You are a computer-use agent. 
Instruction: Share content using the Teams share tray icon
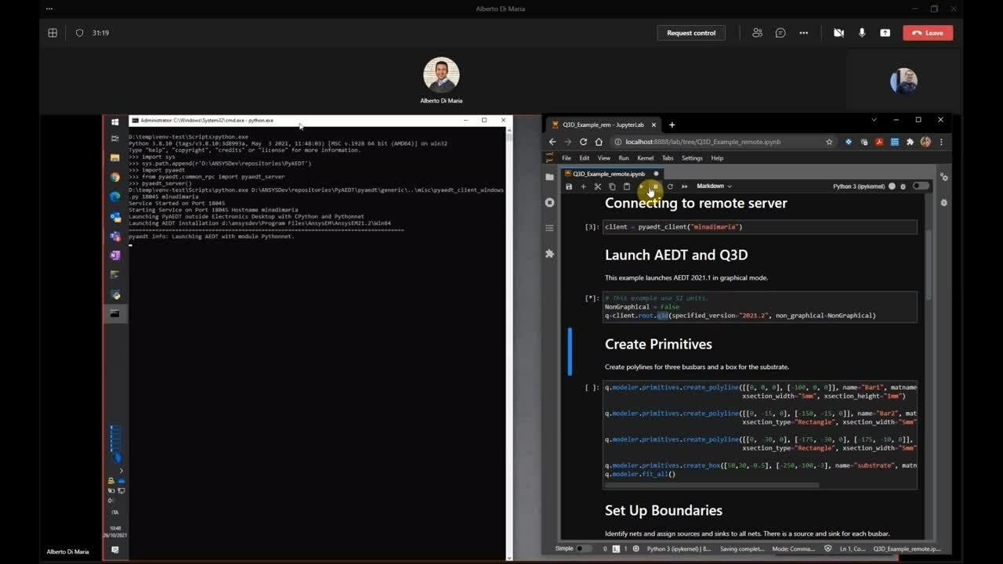(885, 33)
